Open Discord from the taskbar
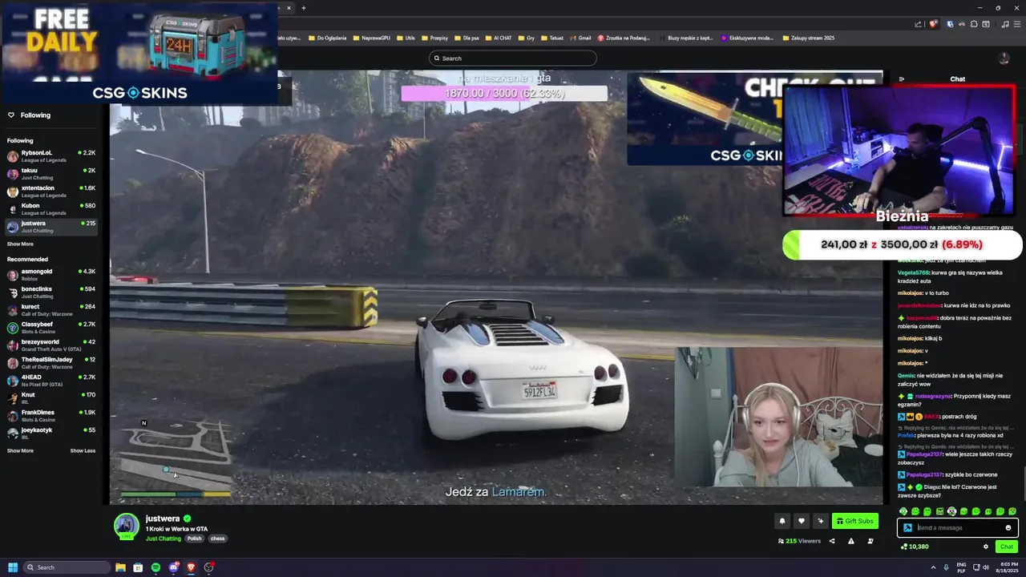1026x577 pixels. pos(173,567)
